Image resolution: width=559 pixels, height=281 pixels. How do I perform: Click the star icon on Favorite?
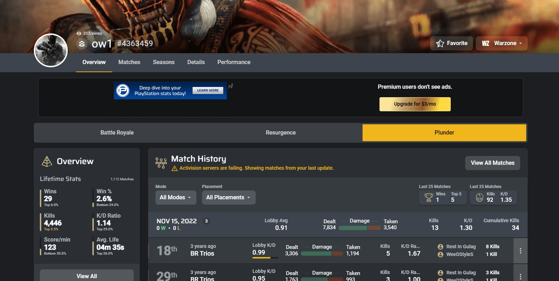(440, 43)
